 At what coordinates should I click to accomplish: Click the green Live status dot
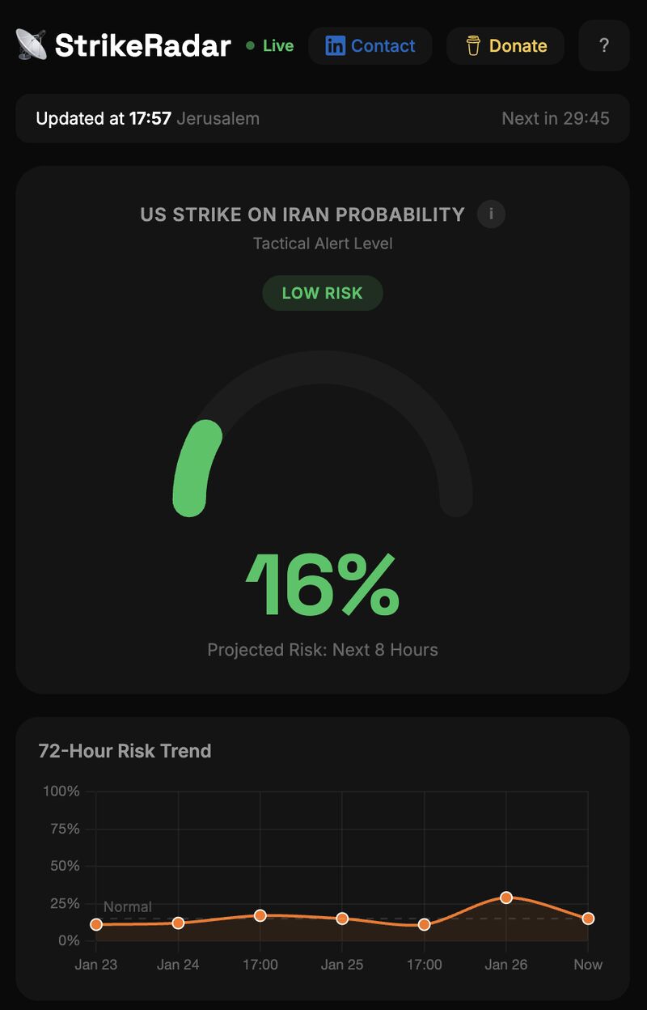[250, 46]
